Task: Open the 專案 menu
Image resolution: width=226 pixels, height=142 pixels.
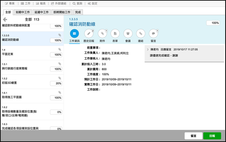Action: click(x=9, y=4)
